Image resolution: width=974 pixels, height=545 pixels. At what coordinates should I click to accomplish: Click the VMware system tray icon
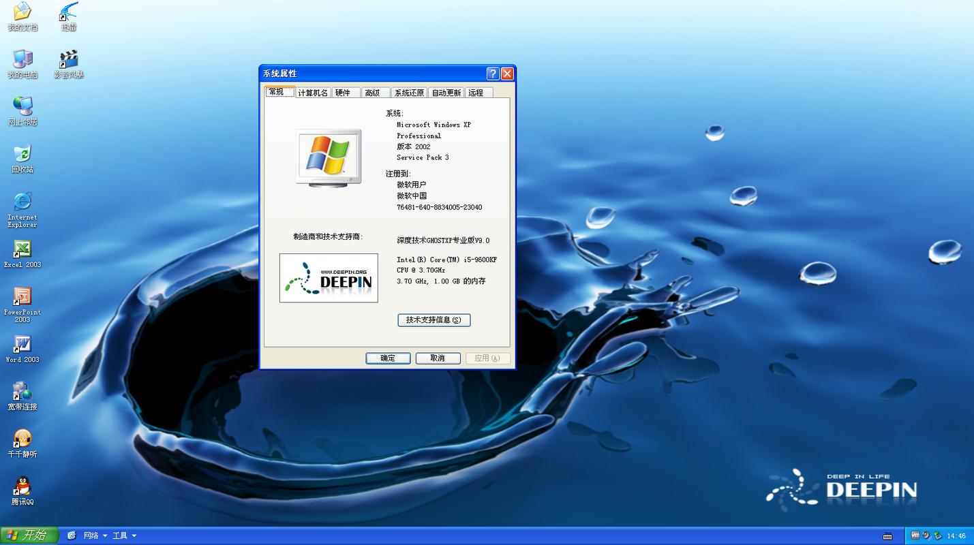coord(915,535)
